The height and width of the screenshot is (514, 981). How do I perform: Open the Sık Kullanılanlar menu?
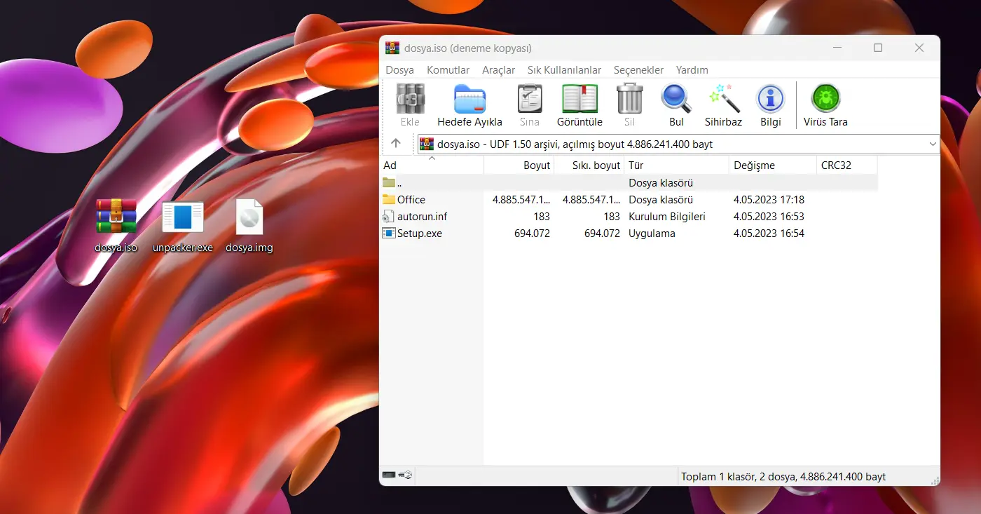coord(564,70)
